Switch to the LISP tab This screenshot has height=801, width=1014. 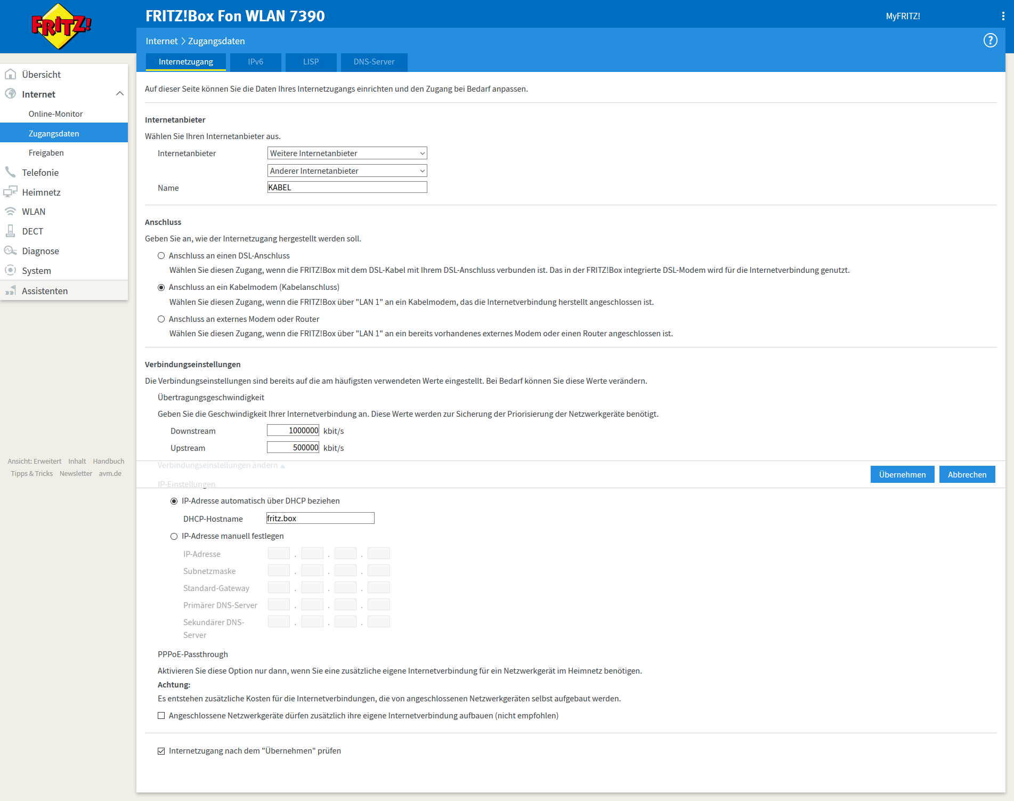[311, 62]
